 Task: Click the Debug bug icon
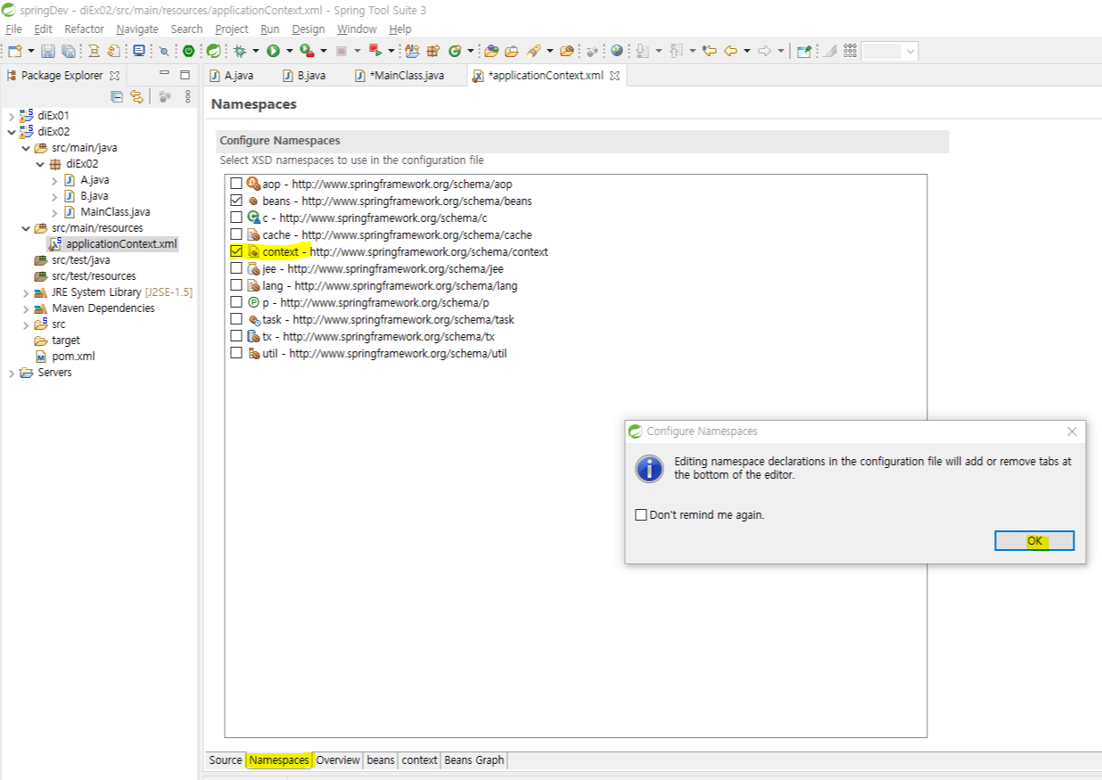[x=240, y=51]
